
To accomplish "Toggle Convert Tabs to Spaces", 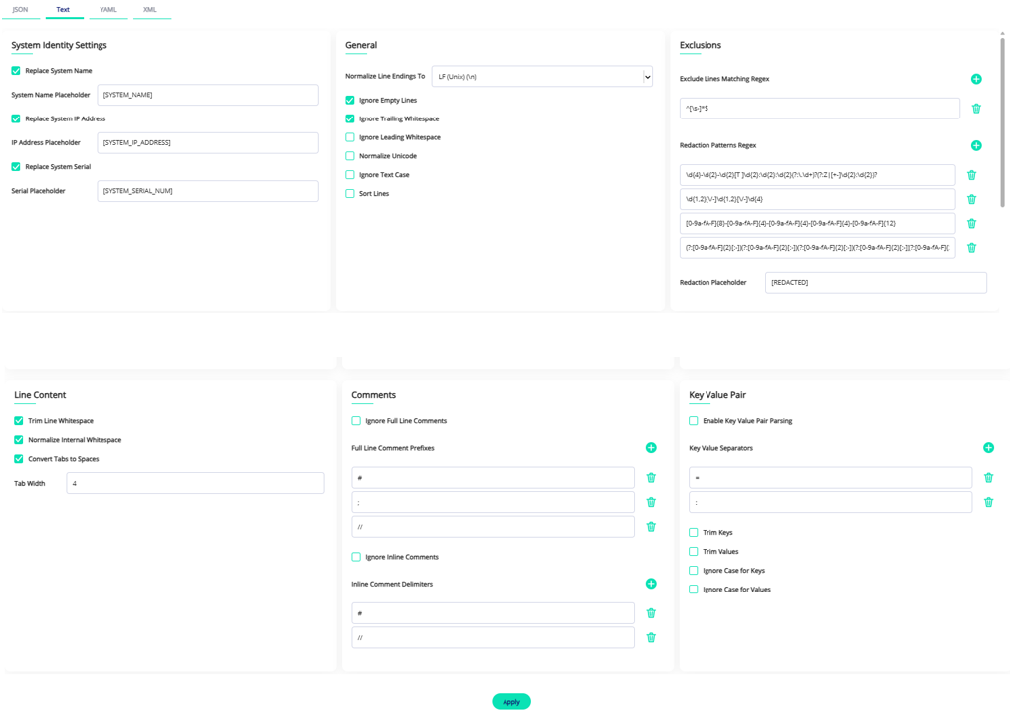I will (x=19, y=459).
